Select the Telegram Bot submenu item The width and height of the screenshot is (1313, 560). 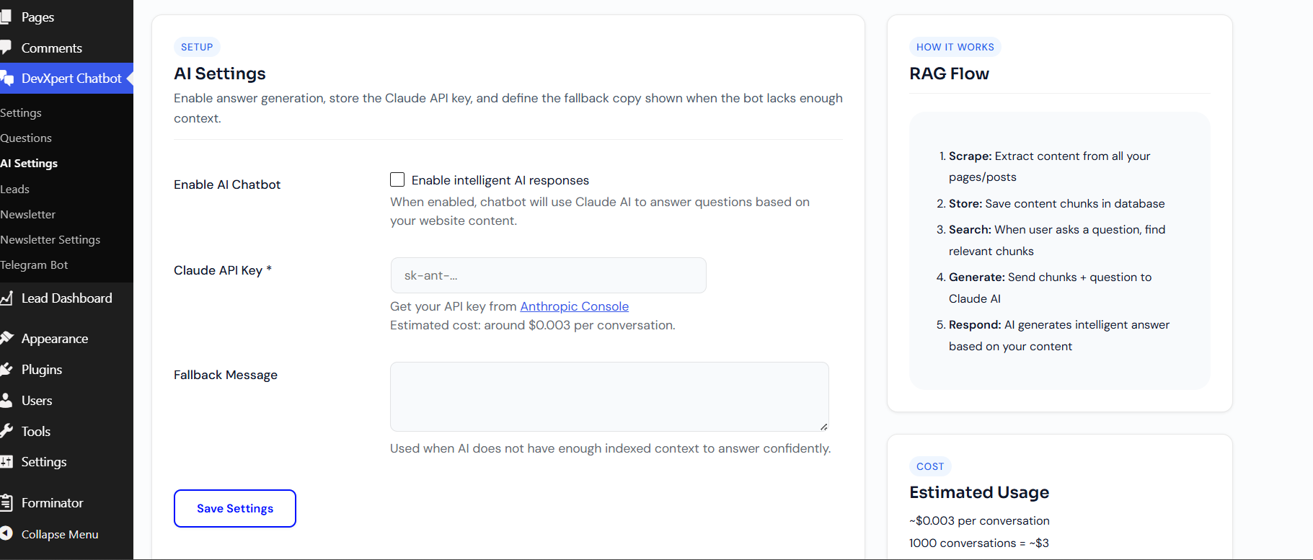(x=34, y=265)
